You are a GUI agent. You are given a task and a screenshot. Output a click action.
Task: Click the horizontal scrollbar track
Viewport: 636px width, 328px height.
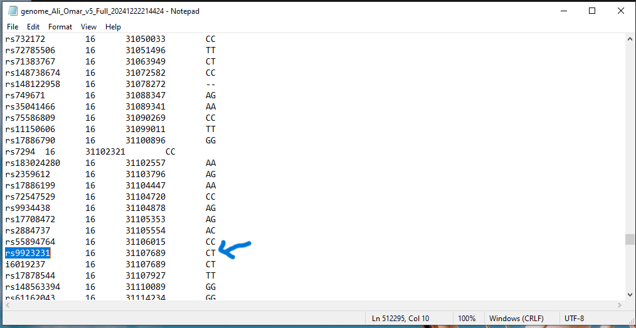tap(314, 305)
